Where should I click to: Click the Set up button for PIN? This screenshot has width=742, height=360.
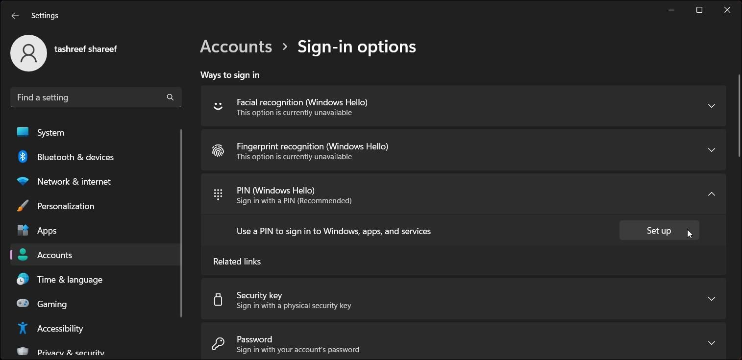(659, 230)
